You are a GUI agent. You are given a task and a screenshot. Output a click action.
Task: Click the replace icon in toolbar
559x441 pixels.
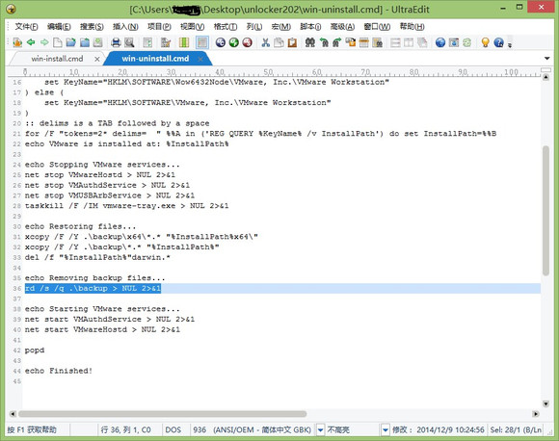pyautogui.click(x=351, y=42)
